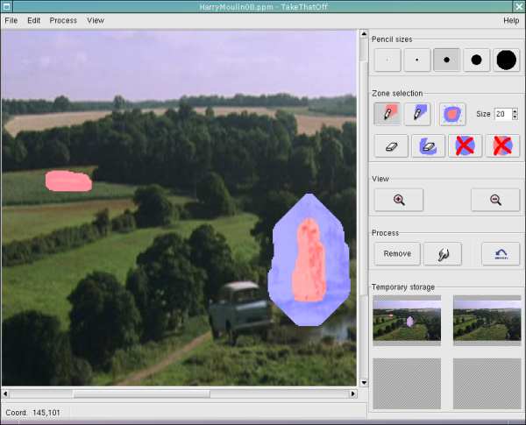
Task: Click the vertical scrollbar thumb
Action: tap(364, 178)
